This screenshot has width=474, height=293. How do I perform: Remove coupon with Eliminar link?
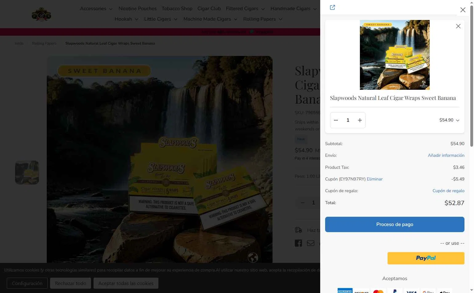point(375,179)
